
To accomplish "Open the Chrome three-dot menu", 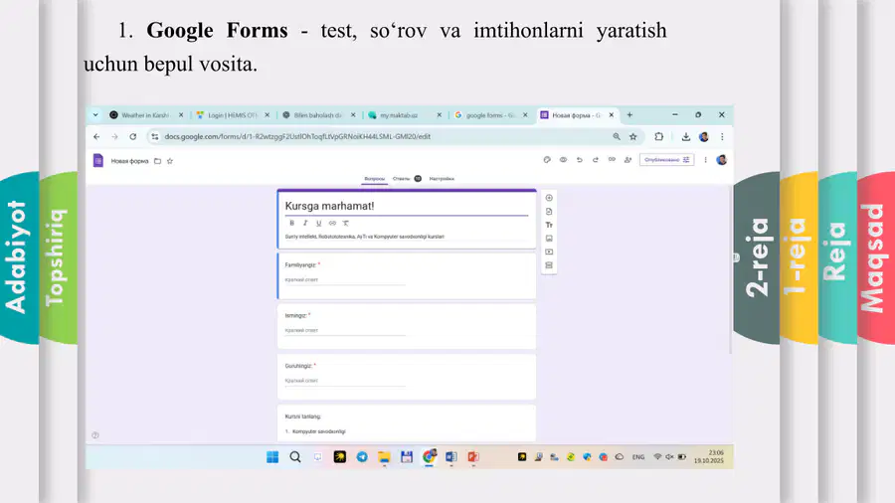I will pos(722,137).
